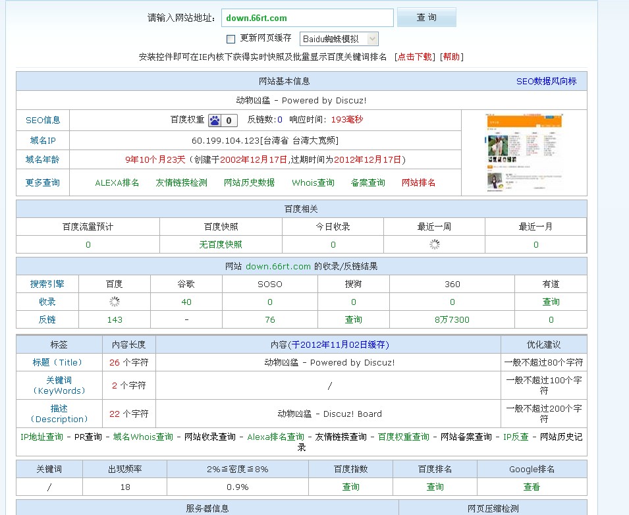Open the 更多查询 link
Image resolution: width=629 pixels, height=515 pixels.
pos(43,182)
